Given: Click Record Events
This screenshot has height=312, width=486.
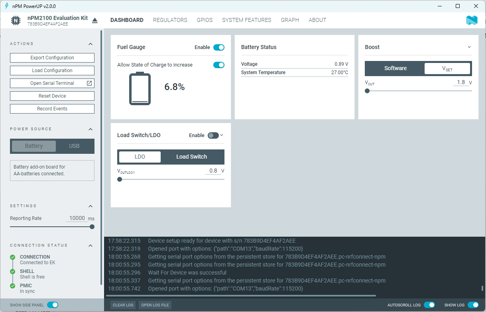Looking at the screenshot, I should click(x=52, y=109).
